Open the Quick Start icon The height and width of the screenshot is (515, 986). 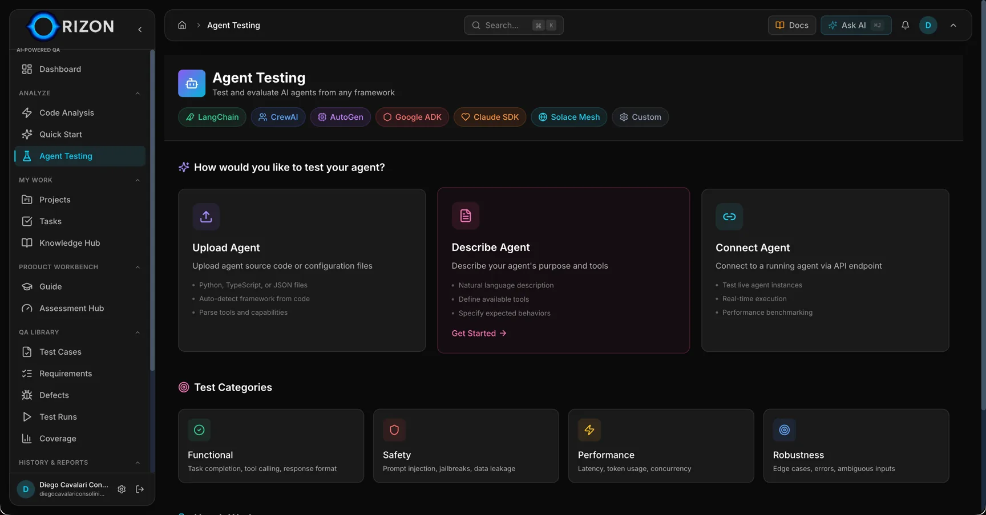(x=27, y=134)
